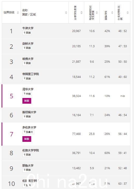
Task: Open 哈佛大学 university link
Action: click(x=28, y=59)
